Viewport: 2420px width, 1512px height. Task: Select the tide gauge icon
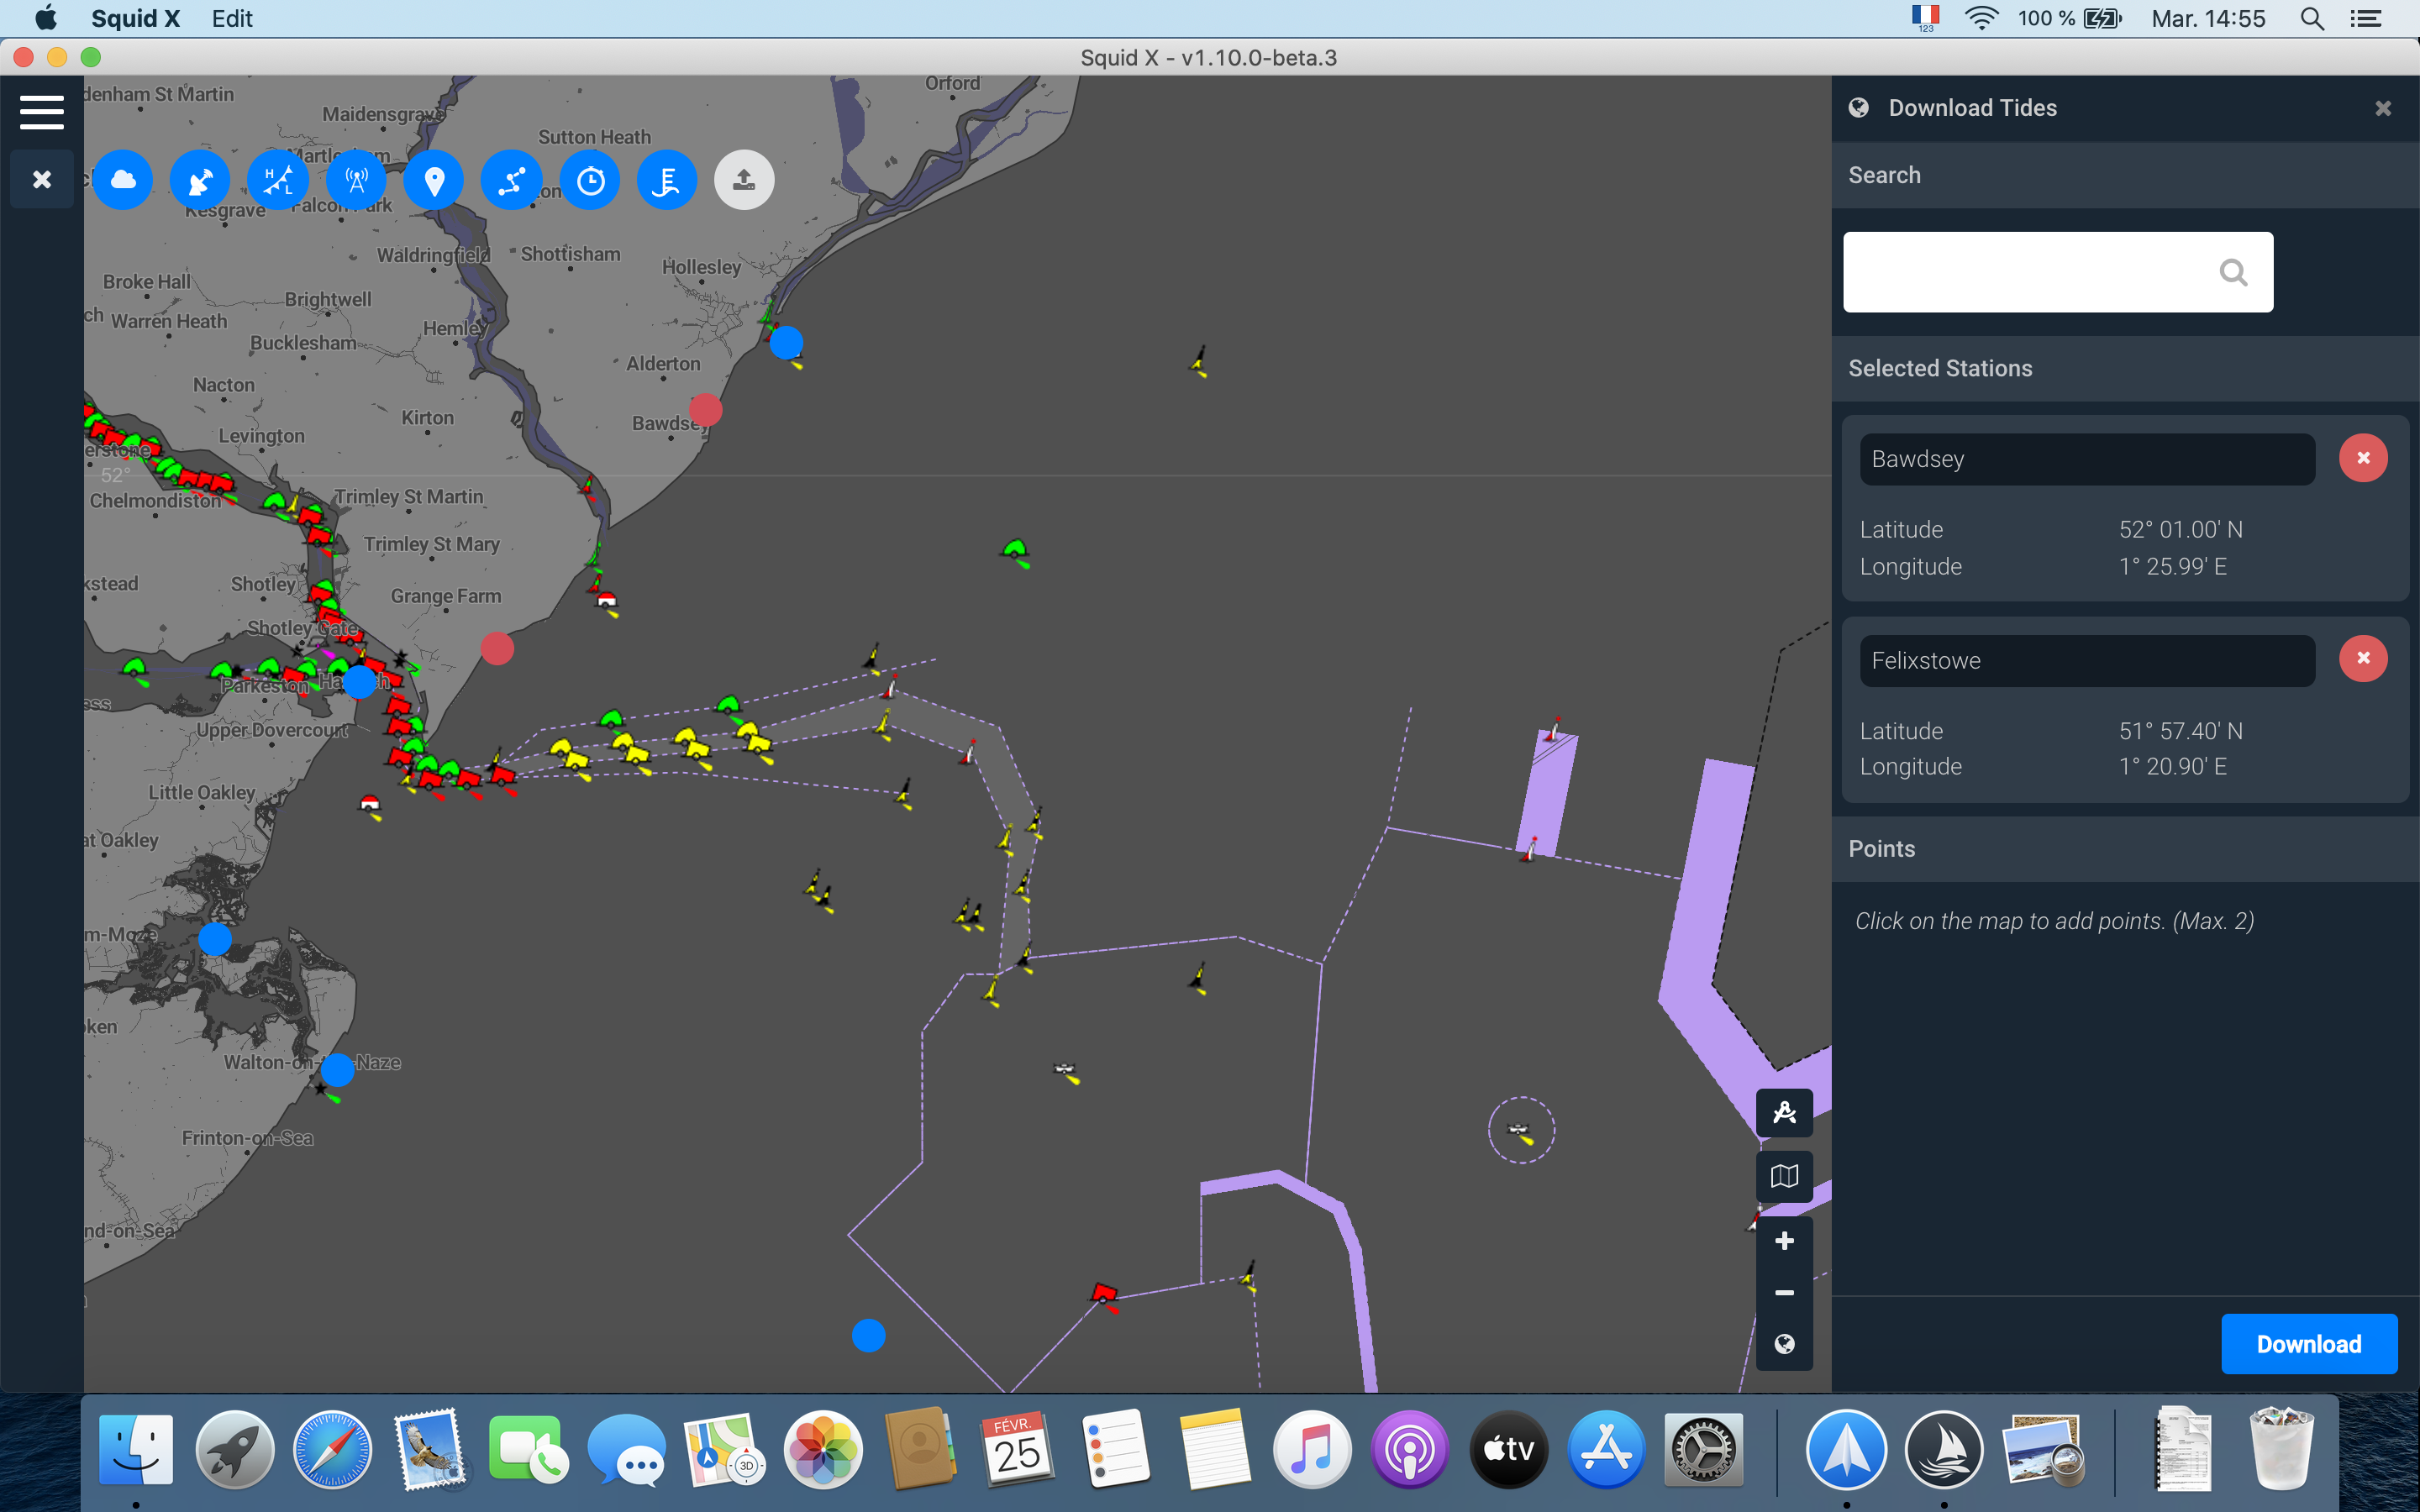tap(667, 180)
